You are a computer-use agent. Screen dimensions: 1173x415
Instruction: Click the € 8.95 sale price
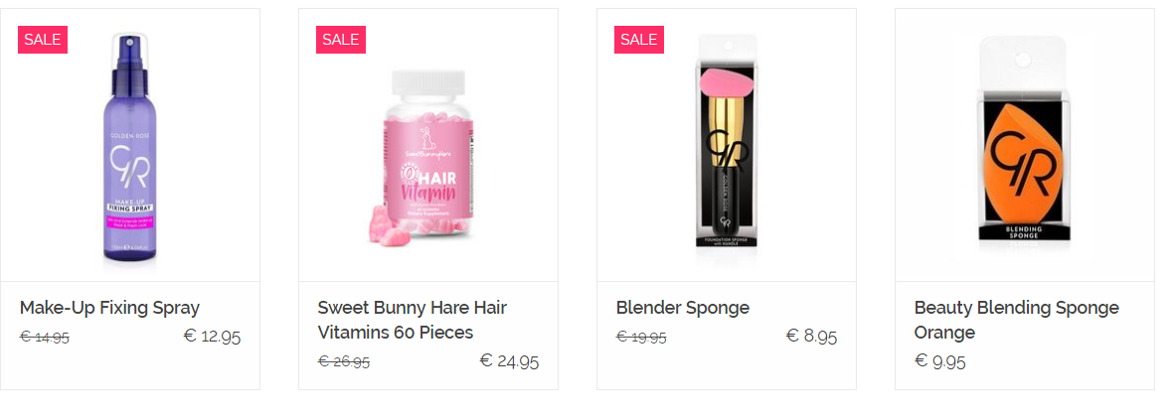pyautogui.click(x=812, y=337)
